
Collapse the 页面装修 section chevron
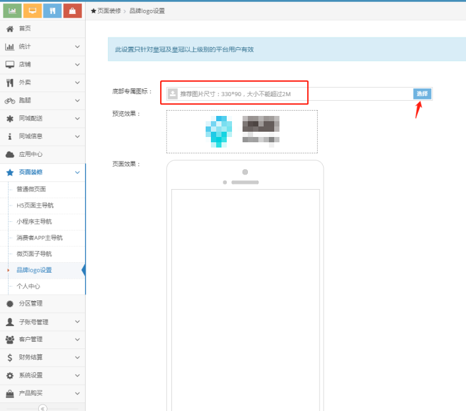tap(77, 173)
